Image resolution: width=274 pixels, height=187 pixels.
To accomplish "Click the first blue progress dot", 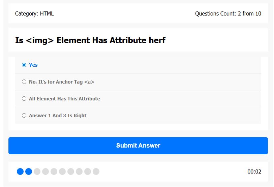I will click(20, 172).
